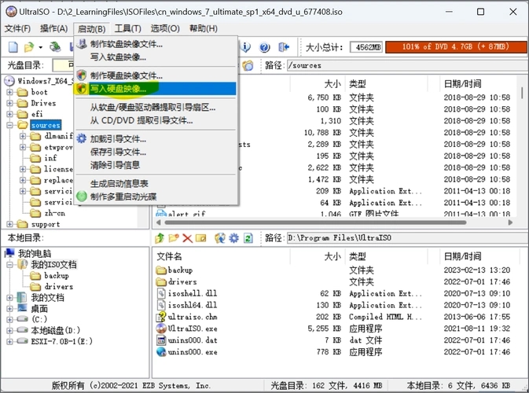Viewport: 529px width, 393px height.
Task: Expand the boot folder tree node
Action: [x=9, y=92]
